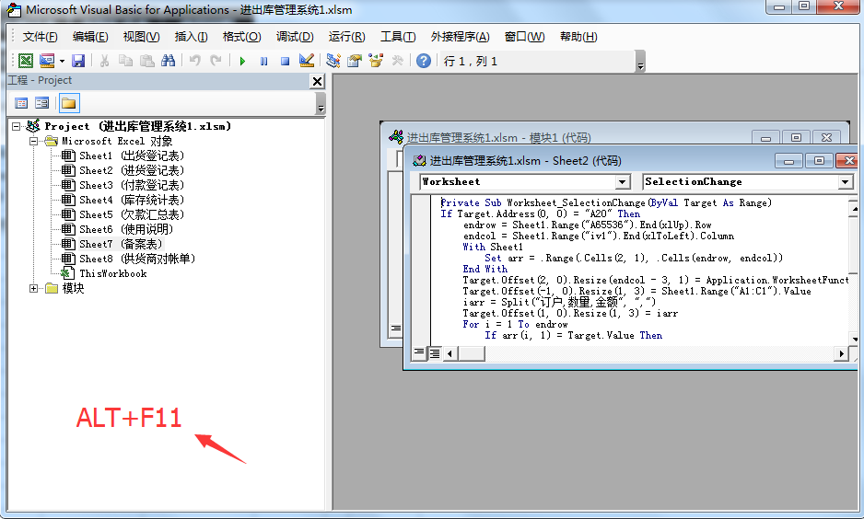Click the Toolbox wrench icon
Viewport: 864px width, 519px height.
[x=397, y=61]
